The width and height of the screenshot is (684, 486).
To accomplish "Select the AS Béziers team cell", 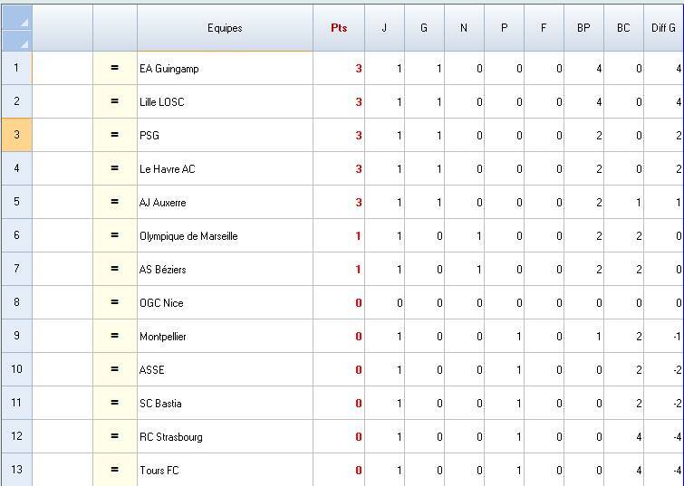I will coord(225,270).
